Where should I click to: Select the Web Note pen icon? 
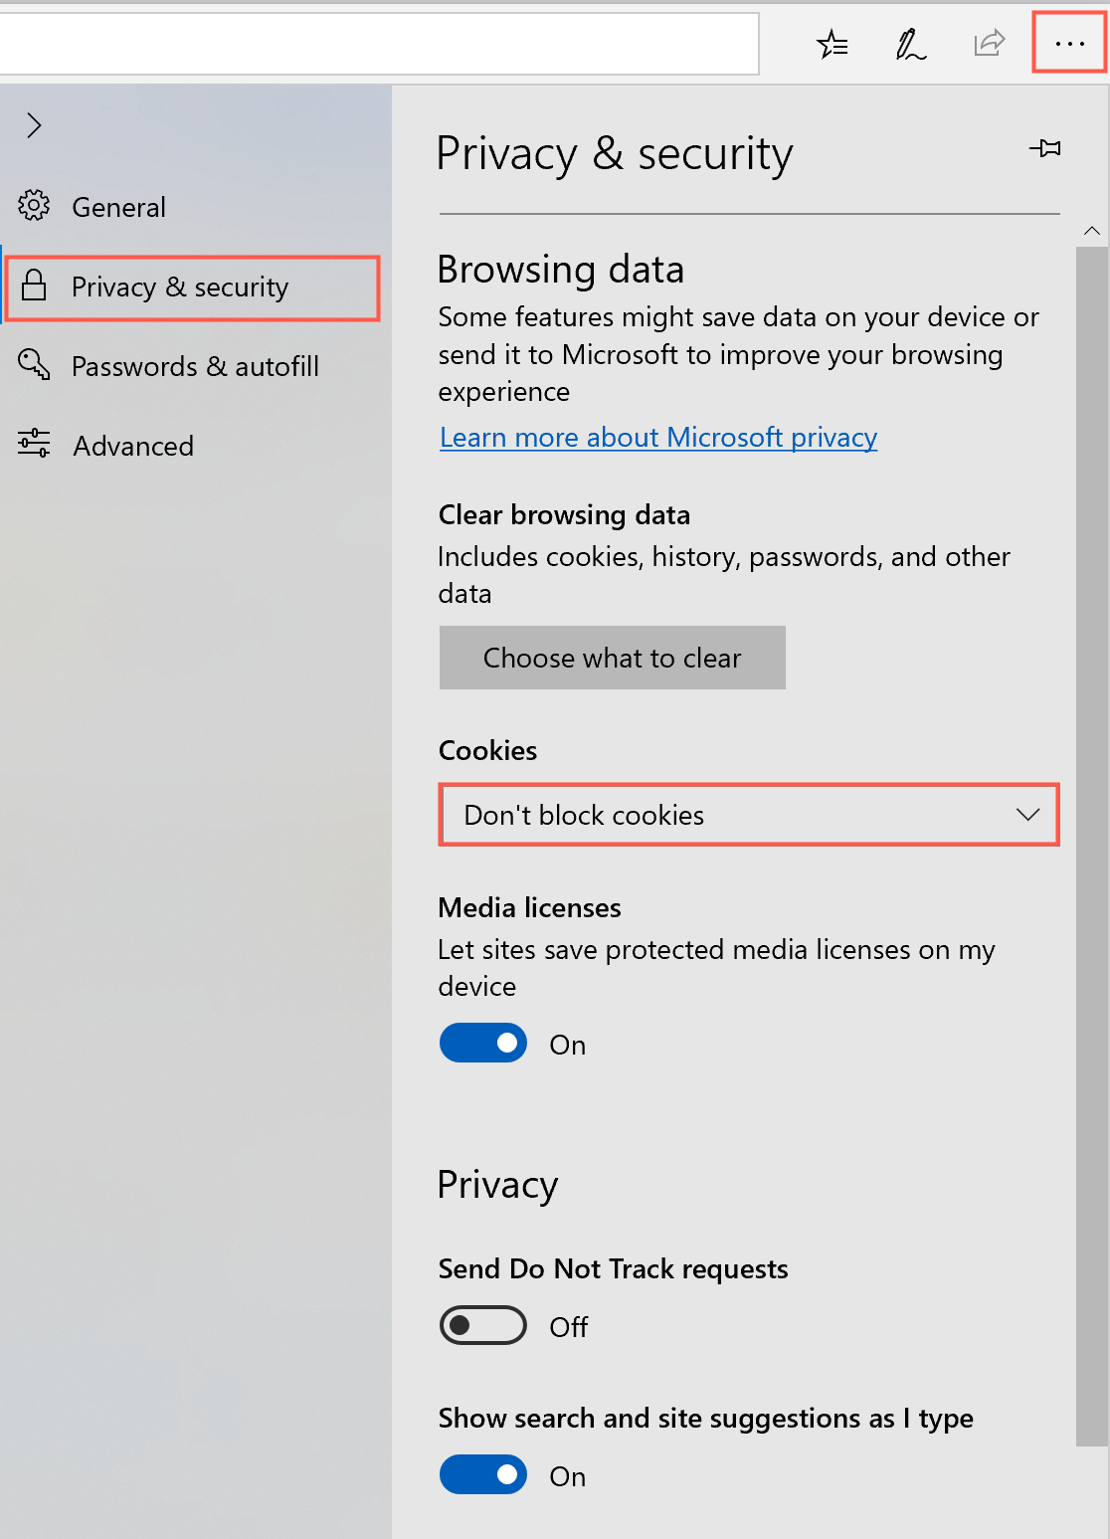pos(910,43)
